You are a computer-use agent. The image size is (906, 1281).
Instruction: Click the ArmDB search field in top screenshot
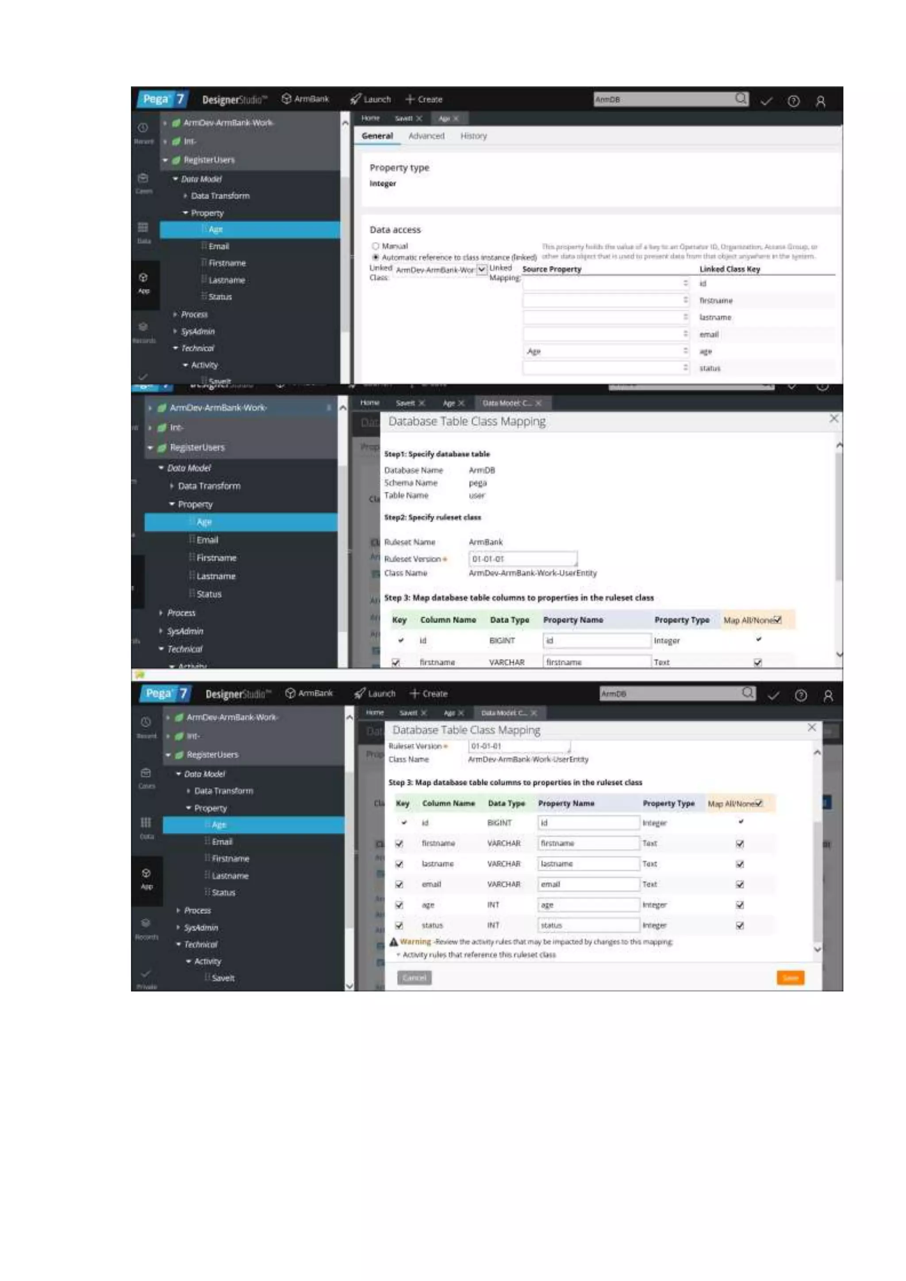664,100
